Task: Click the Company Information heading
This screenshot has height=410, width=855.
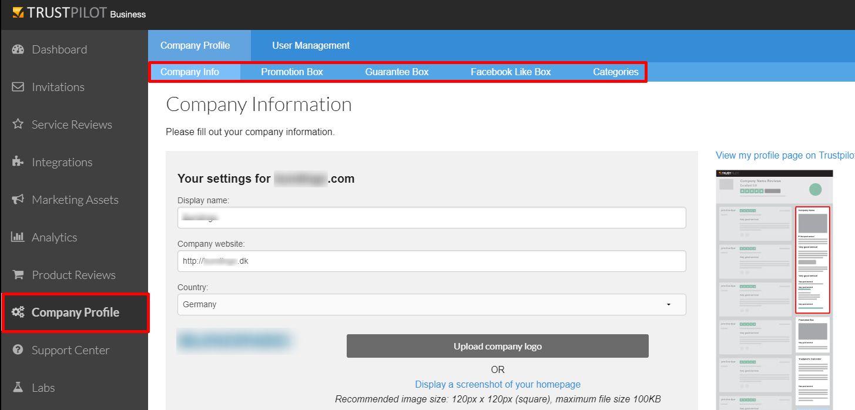Action: (259, 105)
